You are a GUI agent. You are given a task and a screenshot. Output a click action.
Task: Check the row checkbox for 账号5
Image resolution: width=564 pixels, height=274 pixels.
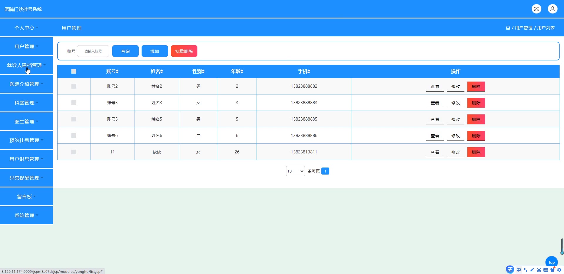click(x=74, y=119)
